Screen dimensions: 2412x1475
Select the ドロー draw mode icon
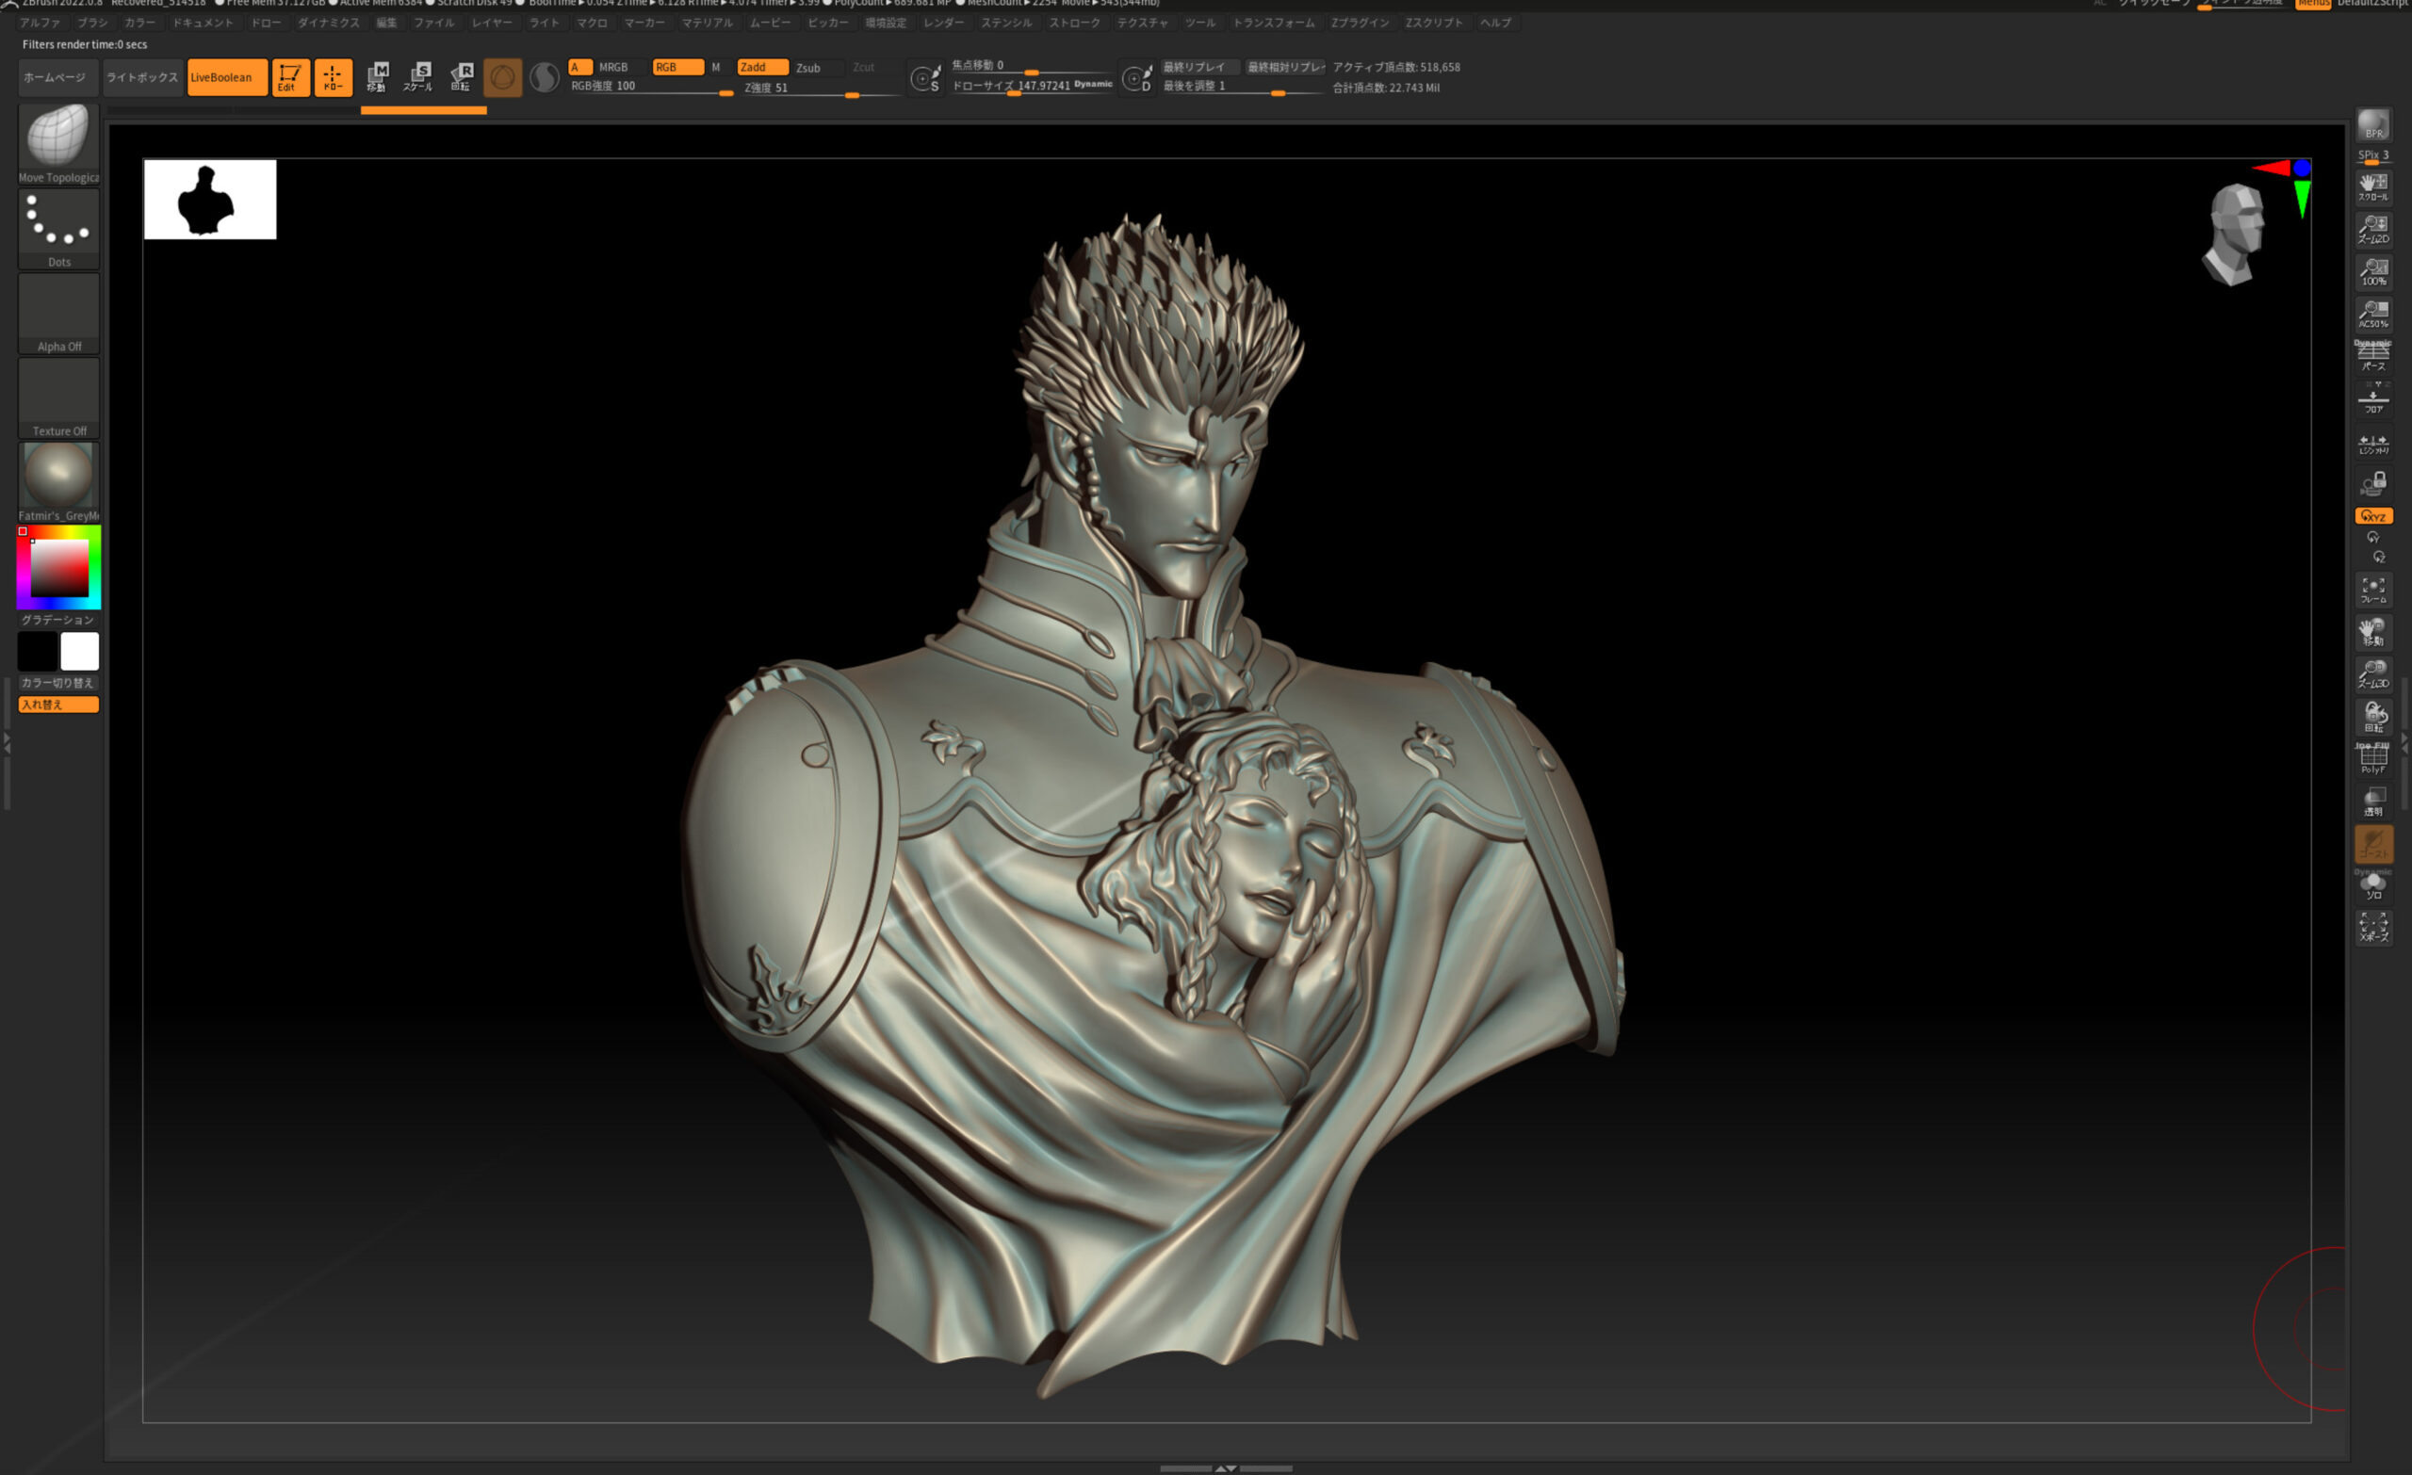click(x=333, y=77)
